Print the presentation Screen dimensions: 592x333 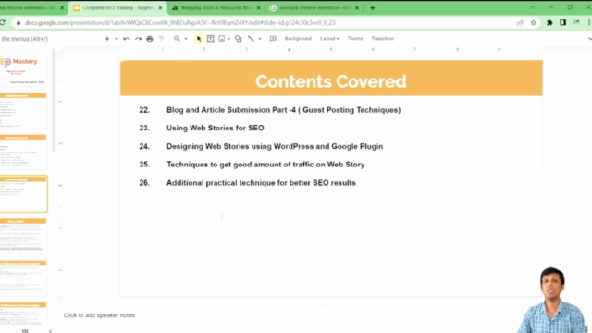coord(150,39)
